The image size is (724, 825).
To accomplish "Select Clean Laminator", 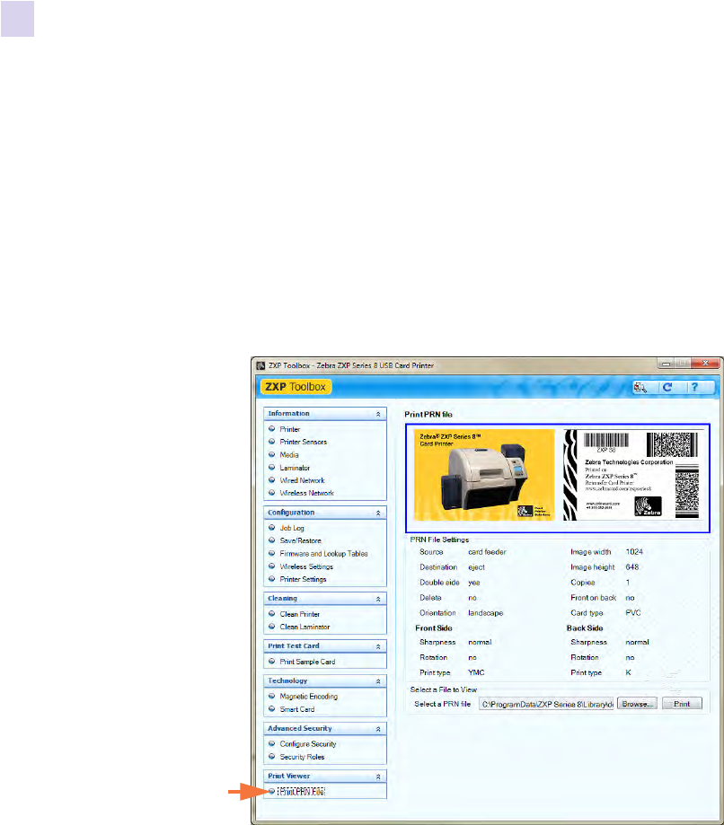I will (x=305, y=627).
